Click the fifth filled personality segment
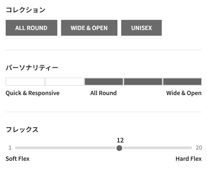Viewport: 207px width, 174px height. tap(182, 82)
